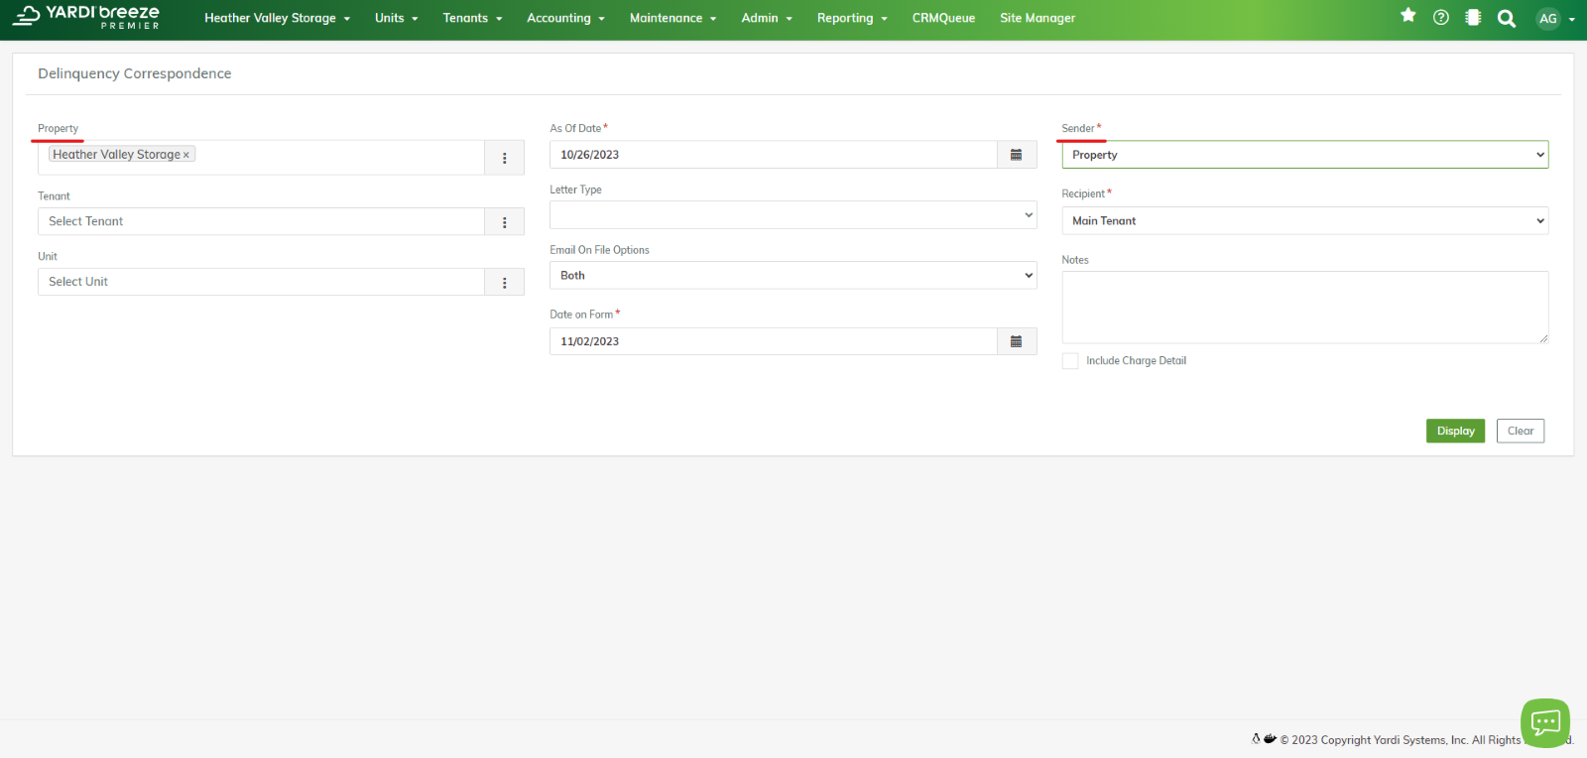The image size is (1587, 758).
Task: Click the Clear button
Action: tap(1520, 431)
